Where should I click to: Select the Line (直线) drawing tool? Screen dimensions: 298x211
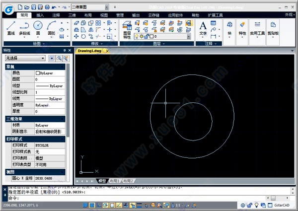coord(11,28)
